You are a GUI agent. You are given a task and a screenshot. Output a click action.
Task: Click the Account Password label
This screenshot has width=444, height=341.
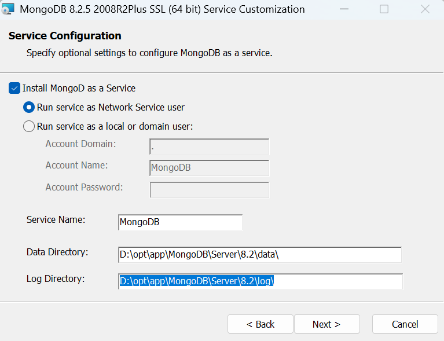[x=85, y=187]
